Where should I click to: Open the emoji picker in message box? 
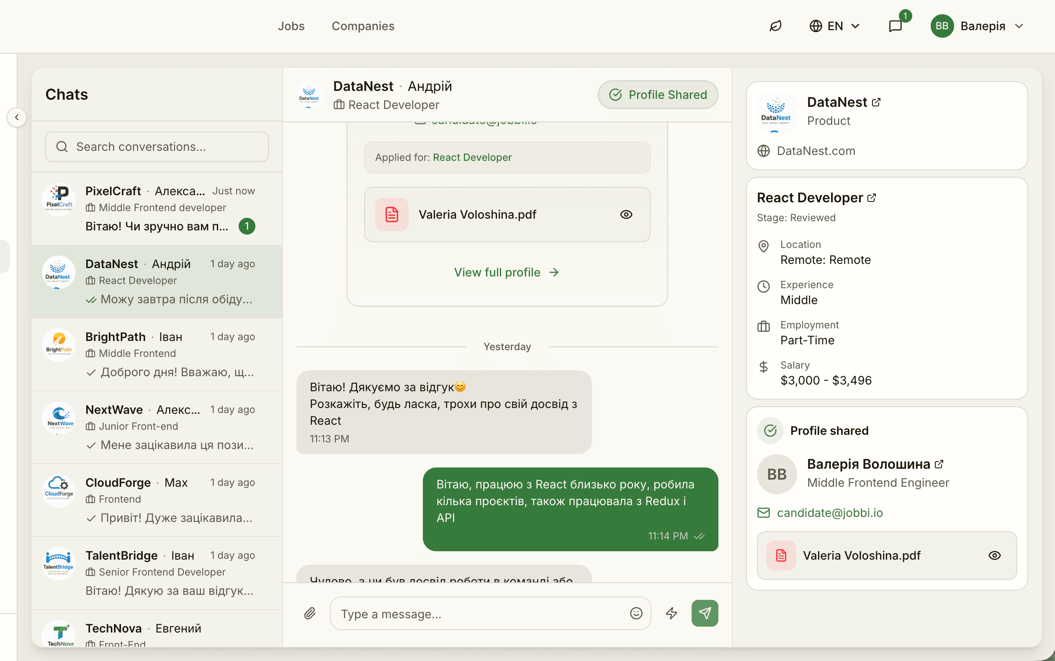(636, 613)
